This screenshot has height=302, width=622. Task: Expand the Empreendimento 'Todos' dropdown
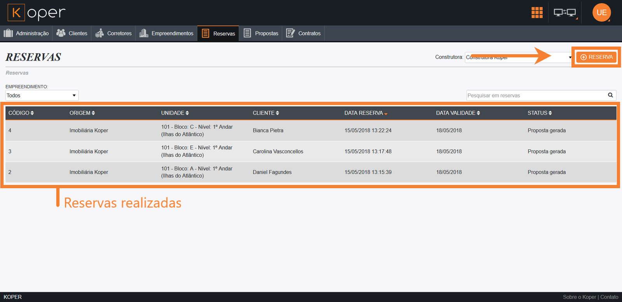(42, 95)
